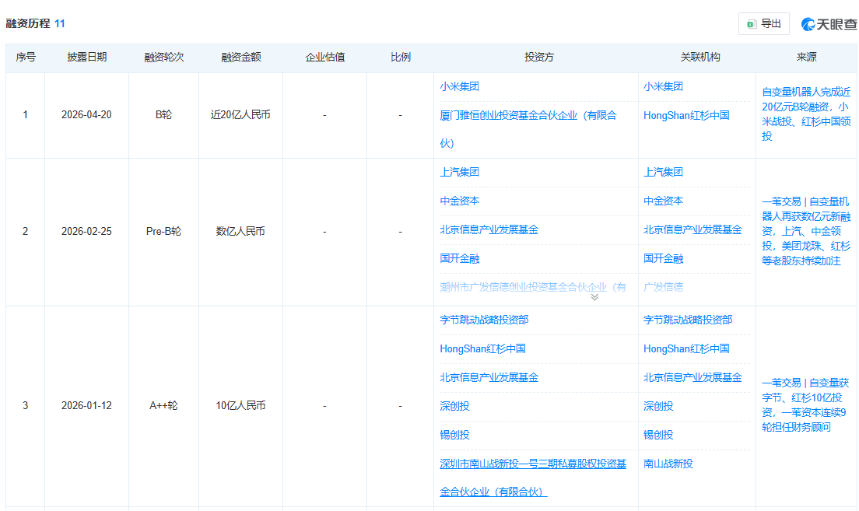Open 厦门雅恒创业投资基金合伙企业 investor link
Image resolution: width=859 pixels, height=511 pixels.
point(528,116)
